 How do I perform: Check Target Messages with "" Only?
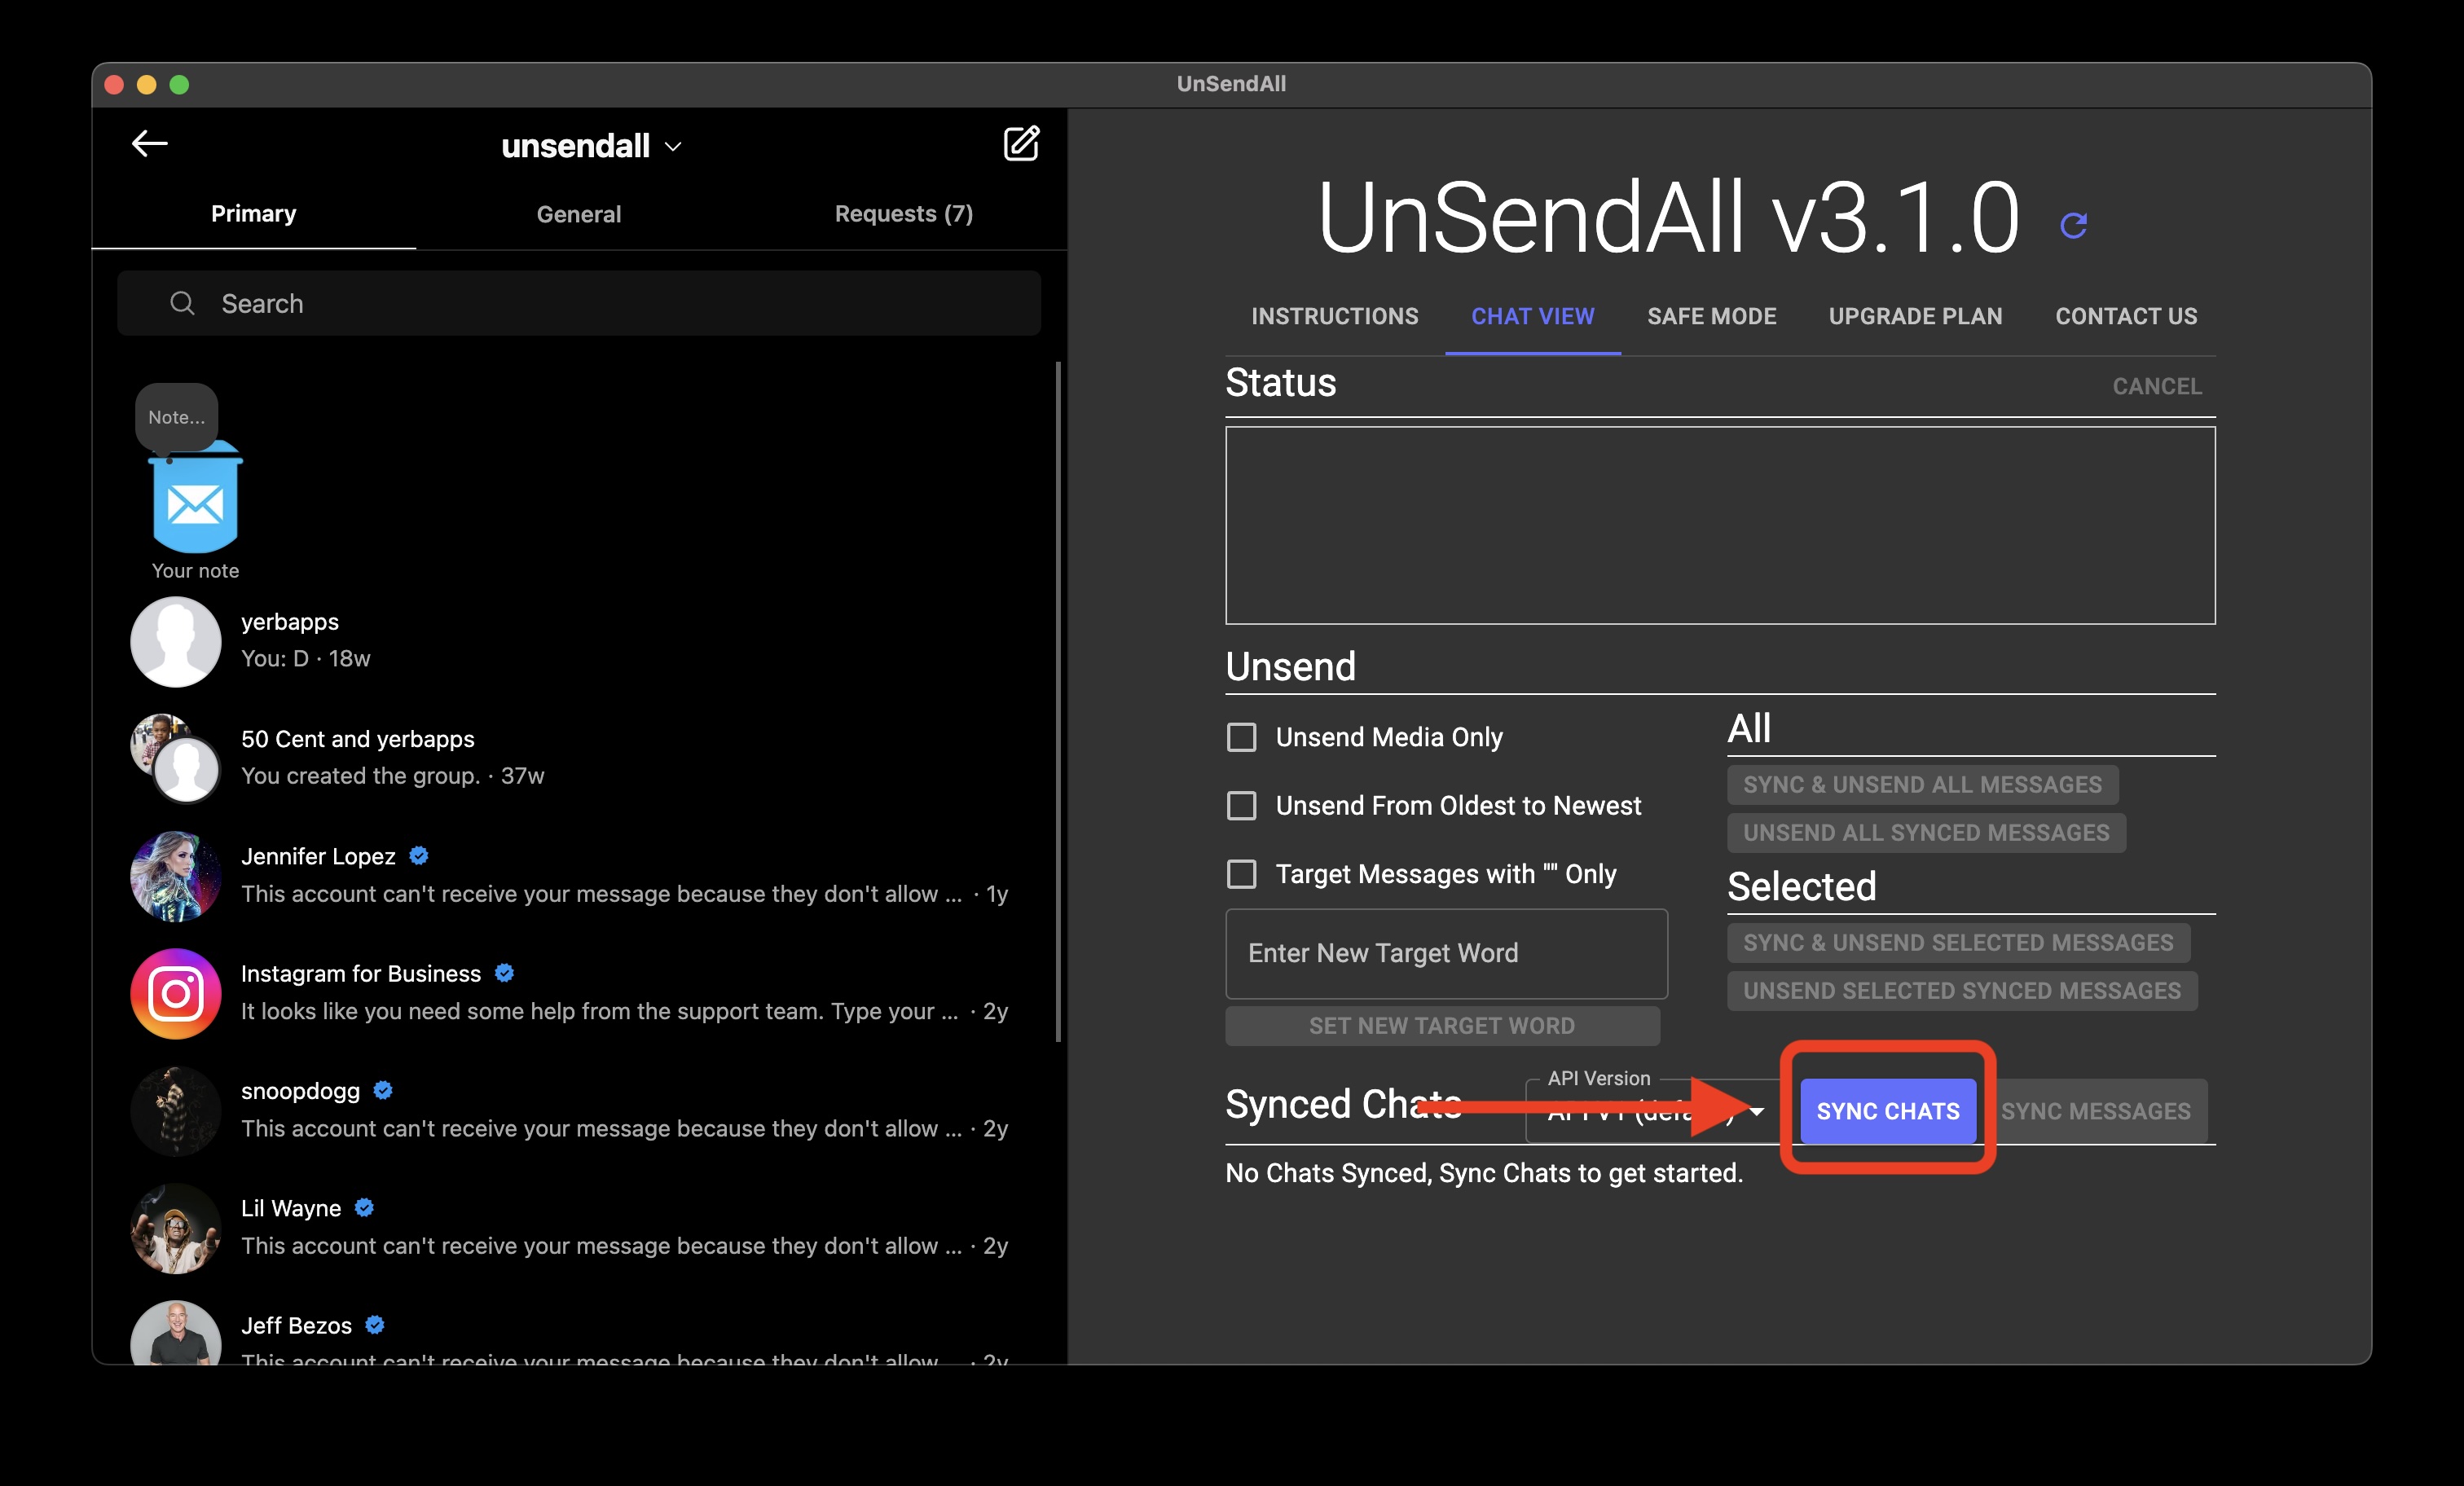[1241, 874]
